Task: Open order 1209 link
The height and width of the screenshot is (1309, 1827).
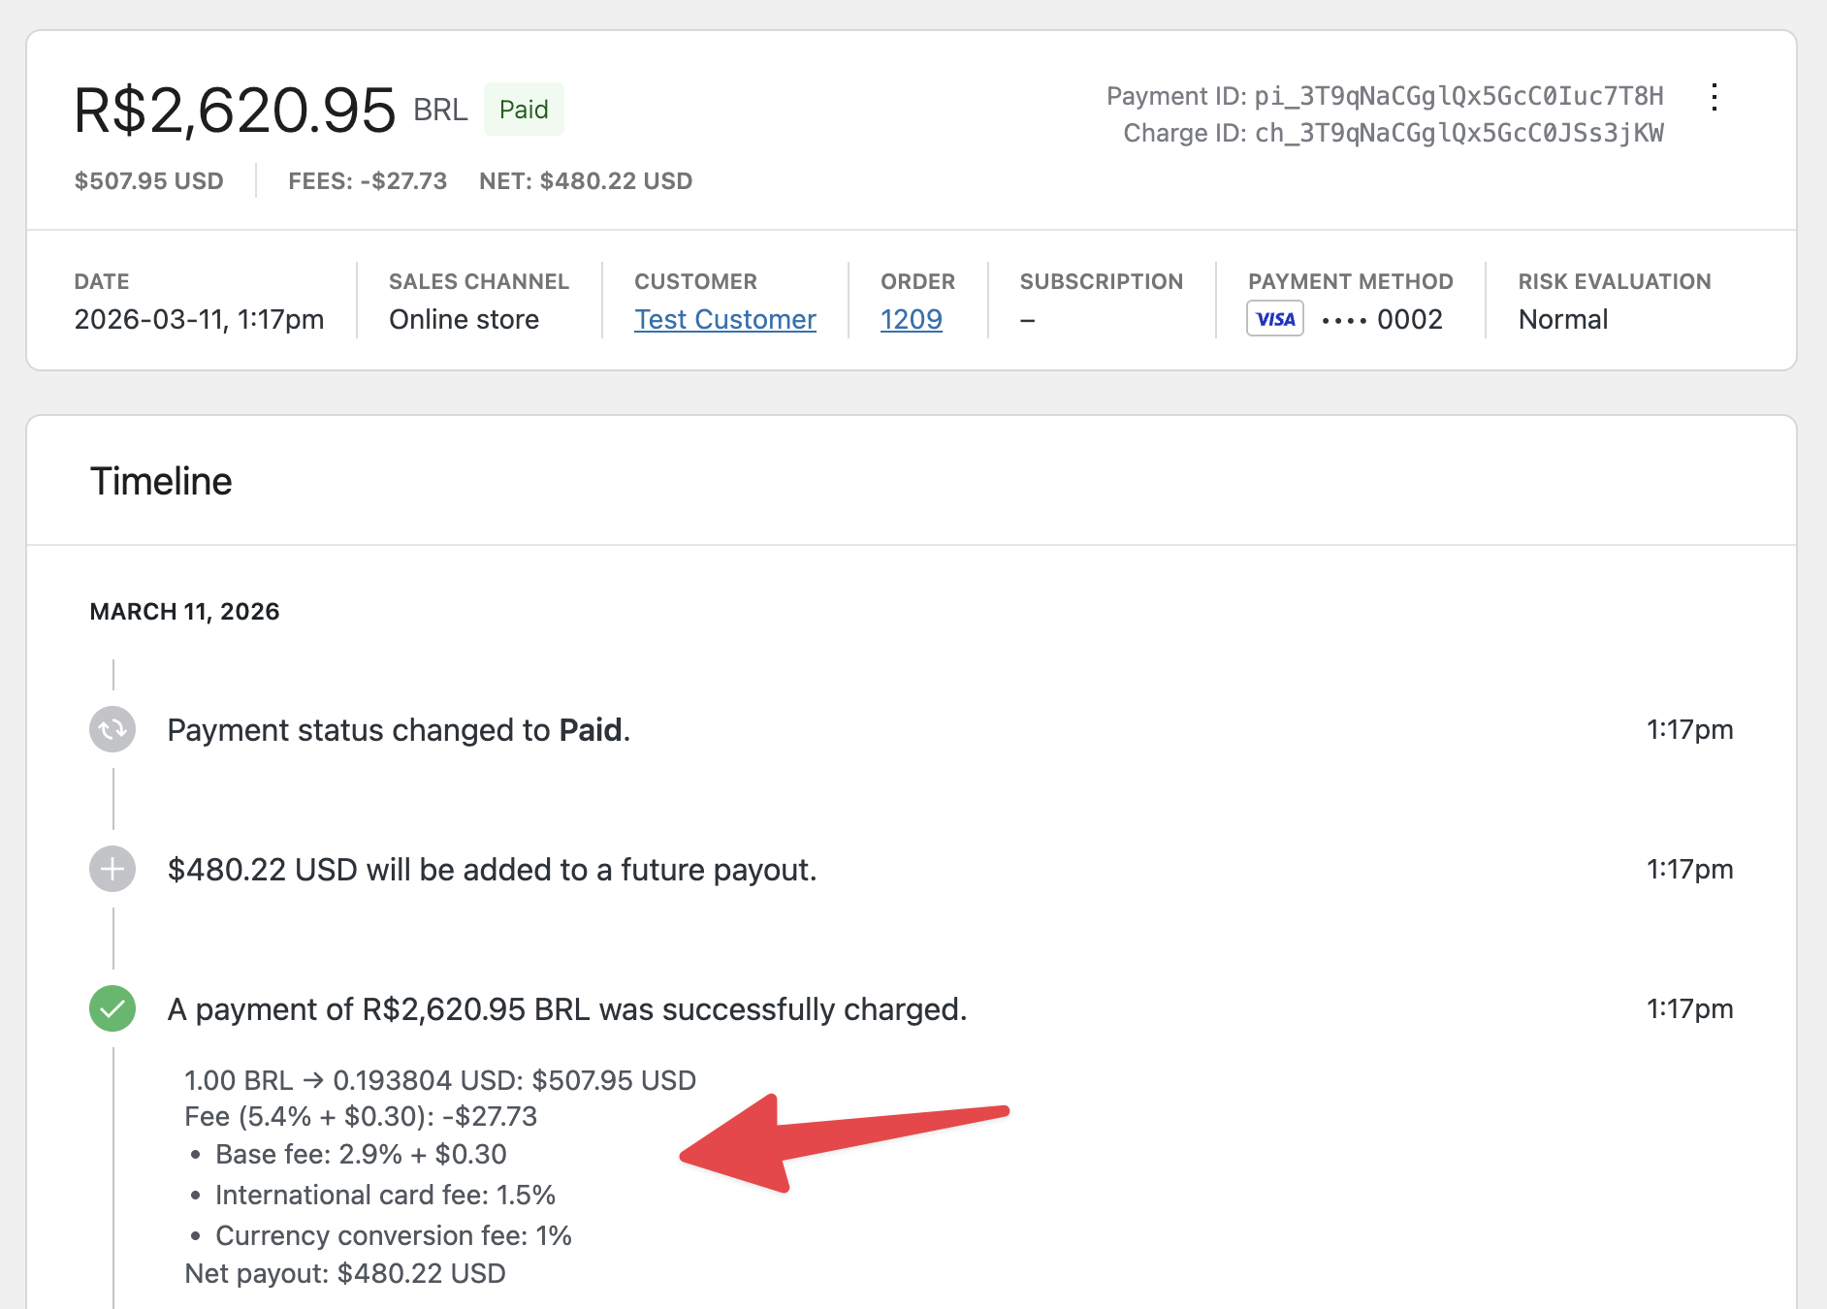Action: 911,319
